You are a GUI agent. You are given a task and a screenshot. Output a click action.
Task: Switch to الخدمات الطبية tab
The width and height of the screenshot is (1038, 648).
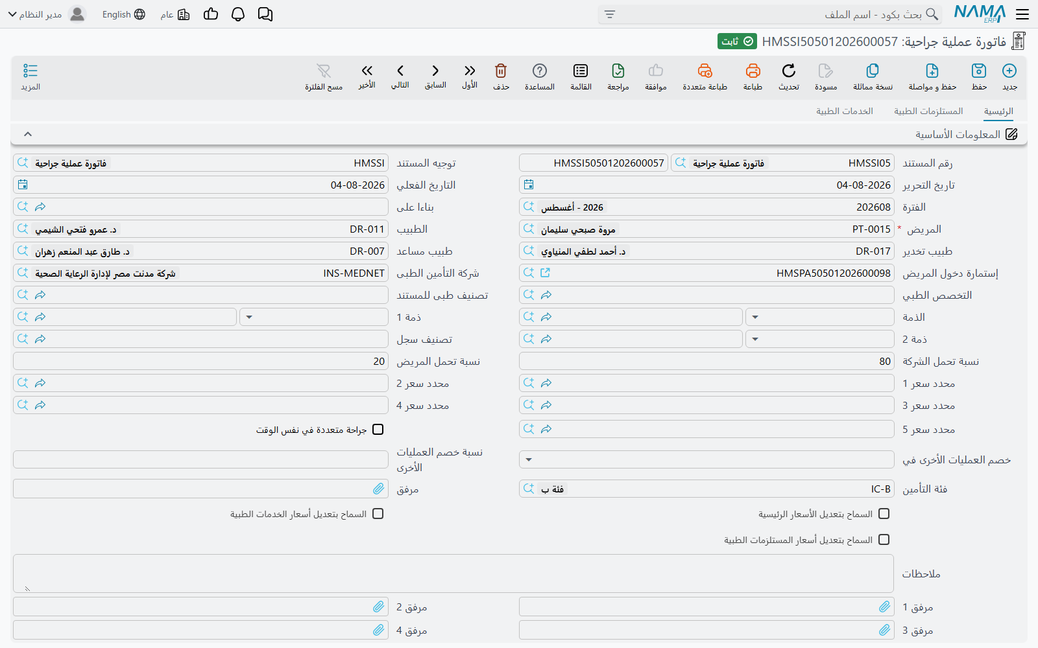tap(845, 111)
